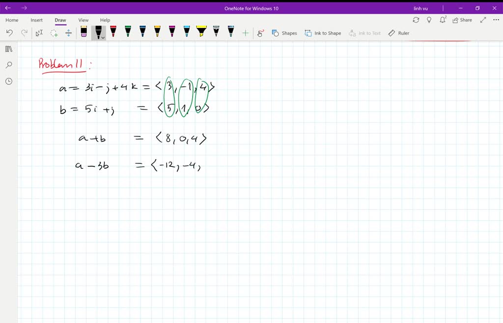The height and width of the screenshot is (323, 503).
Task: Choose the yellow highlighter tool
Action: (201, 32)
